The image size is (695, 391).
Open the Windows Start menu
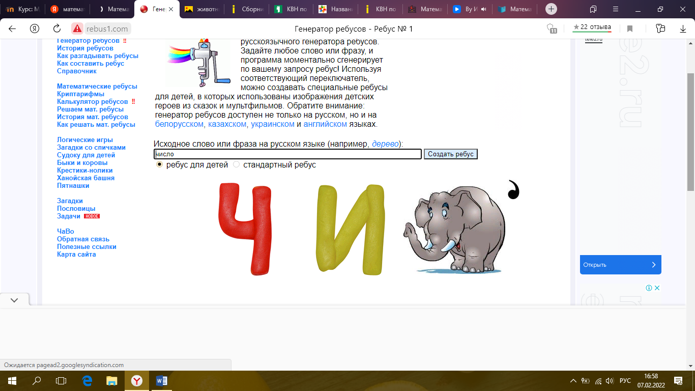coord(12,381)
